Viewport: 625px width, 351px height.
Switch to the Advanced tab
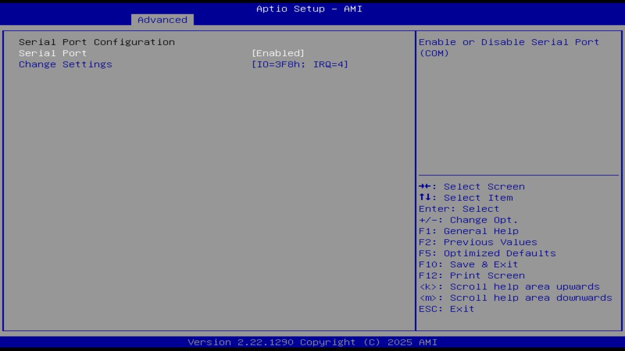click(162, 19)
